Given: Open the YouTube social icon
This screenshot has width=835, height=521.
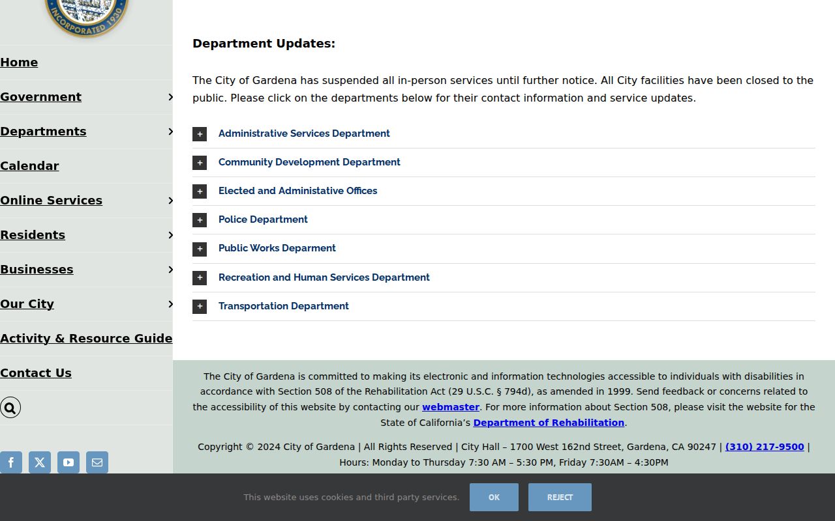Looking at the screenshot, I should (x=68, y=462).
